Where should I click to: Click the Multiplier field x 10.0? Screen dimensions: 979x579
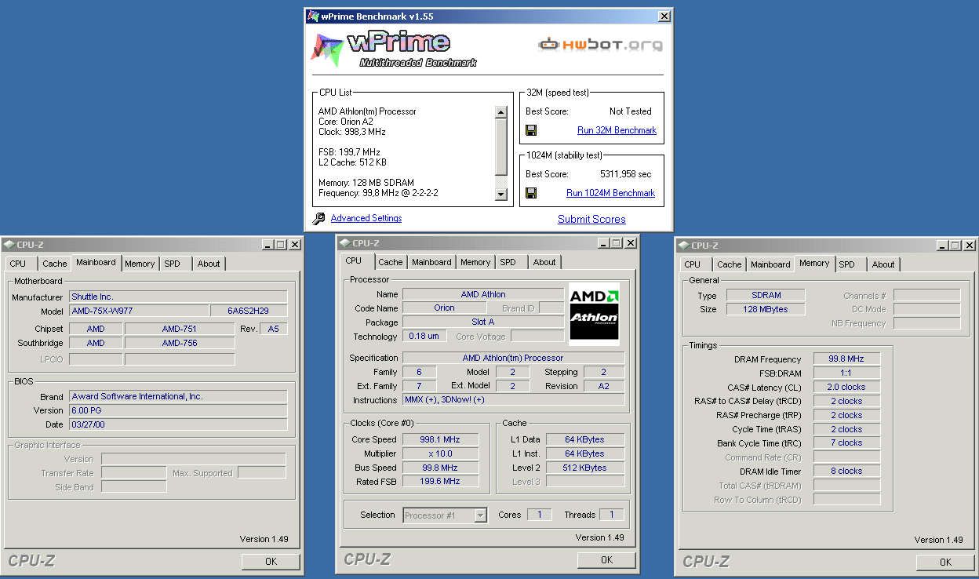click(x=440, y=453)
